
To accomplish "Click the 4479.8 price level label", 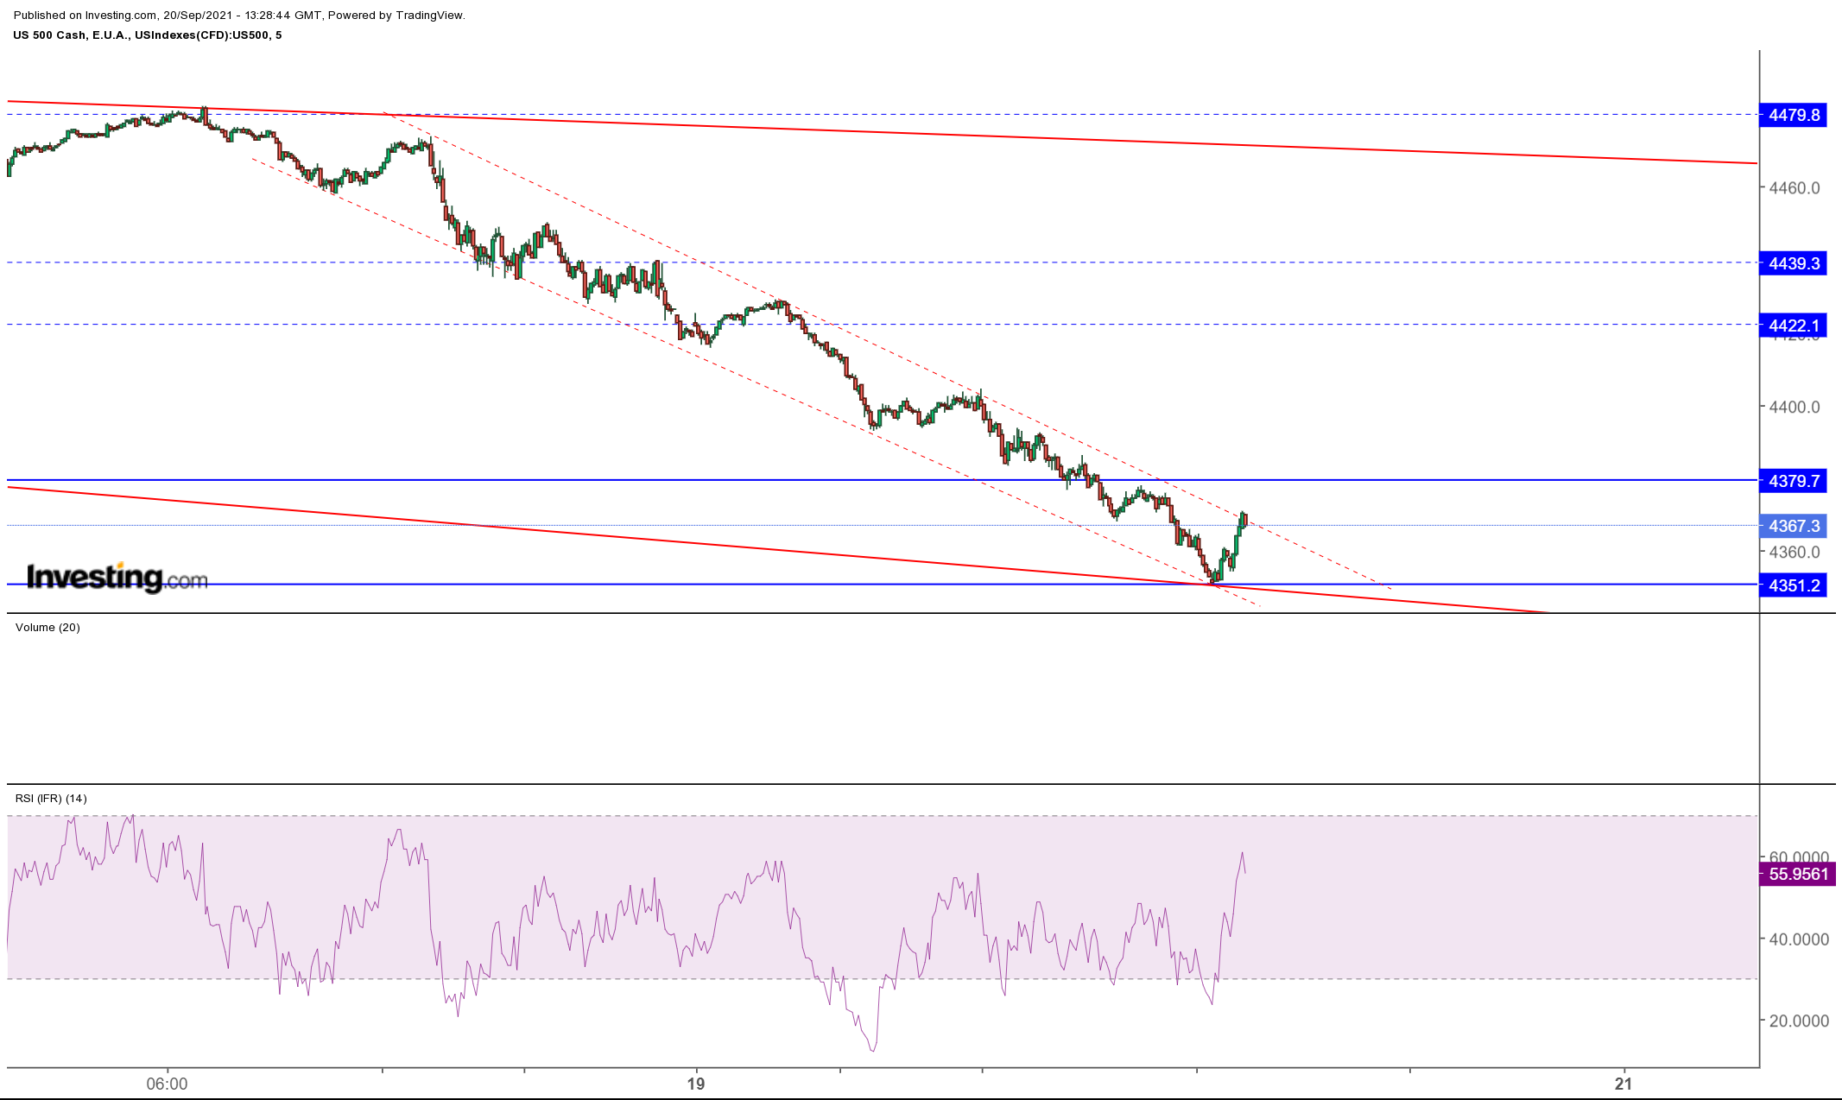I will (x=1793, y=115).
